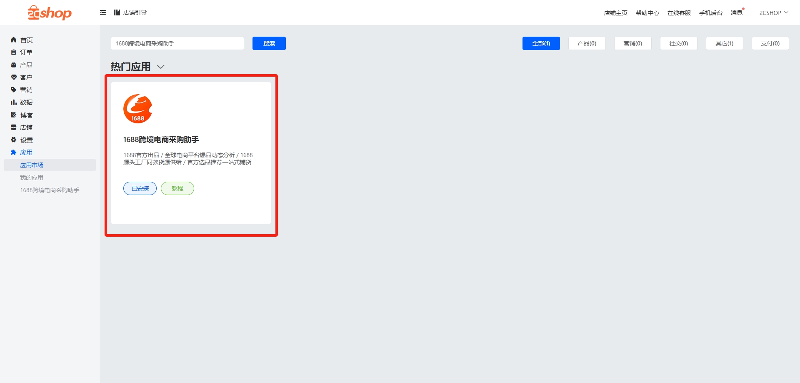The height and width of the screenshot is (383, 800).
Task: Click the 订单 clipboard icon
Action: [13, 53]
